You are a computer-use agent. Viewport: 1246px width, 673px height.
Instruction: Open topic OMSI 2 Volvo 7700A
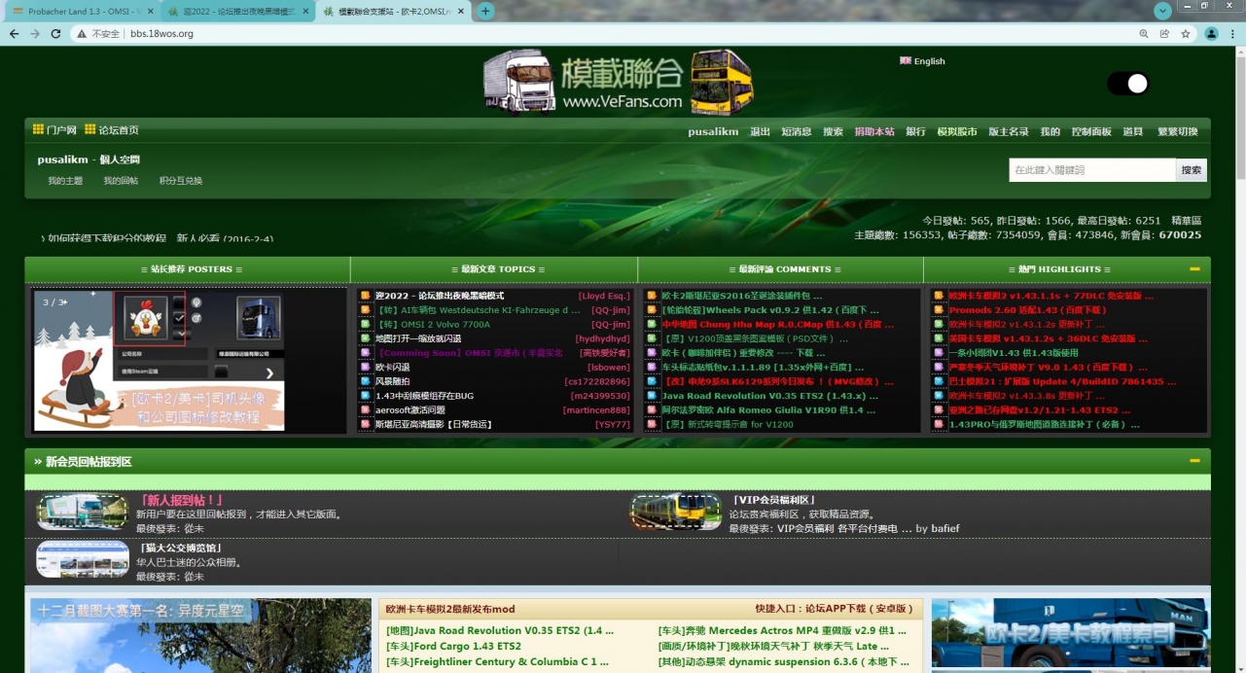[434, 324]
